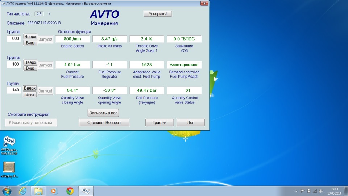Select the 49.47 bar rail pressure value
The image size is (348, 196).
point(147,90)
